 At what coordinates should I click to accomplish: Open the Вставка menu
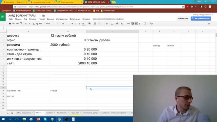pos(33,19)
